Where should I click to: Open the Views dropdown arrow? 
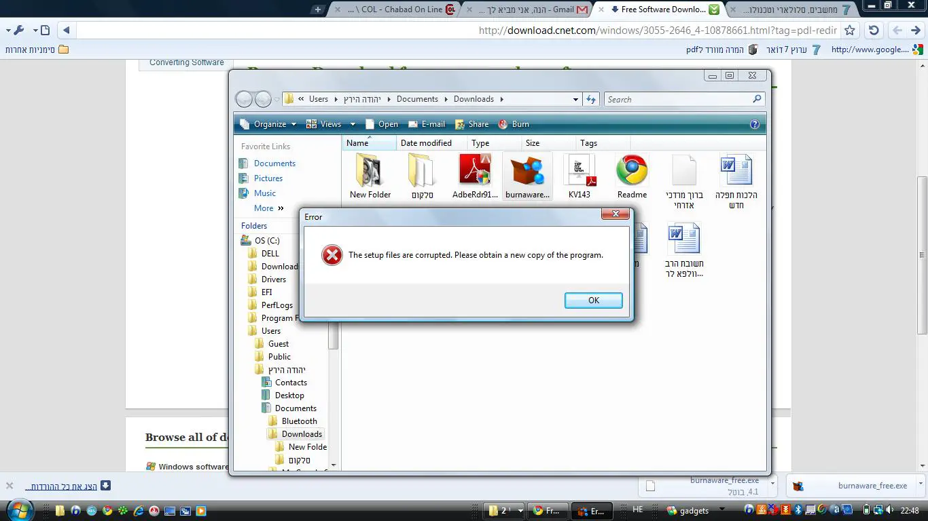tap(353, 124)
